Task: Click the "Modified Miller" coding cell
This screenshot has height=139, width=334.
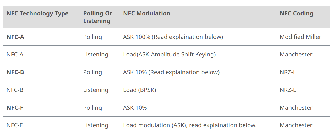Action: [x=300, y=37]
